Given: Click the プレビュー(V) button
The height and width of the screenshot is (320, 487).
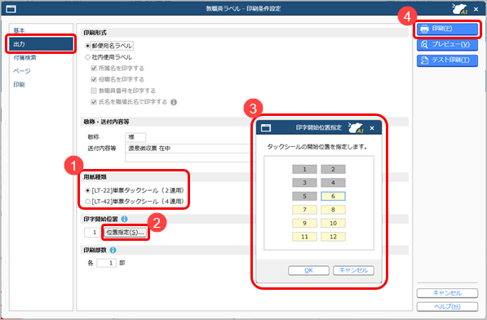Looking at the screenshot, I should point(447,44).
